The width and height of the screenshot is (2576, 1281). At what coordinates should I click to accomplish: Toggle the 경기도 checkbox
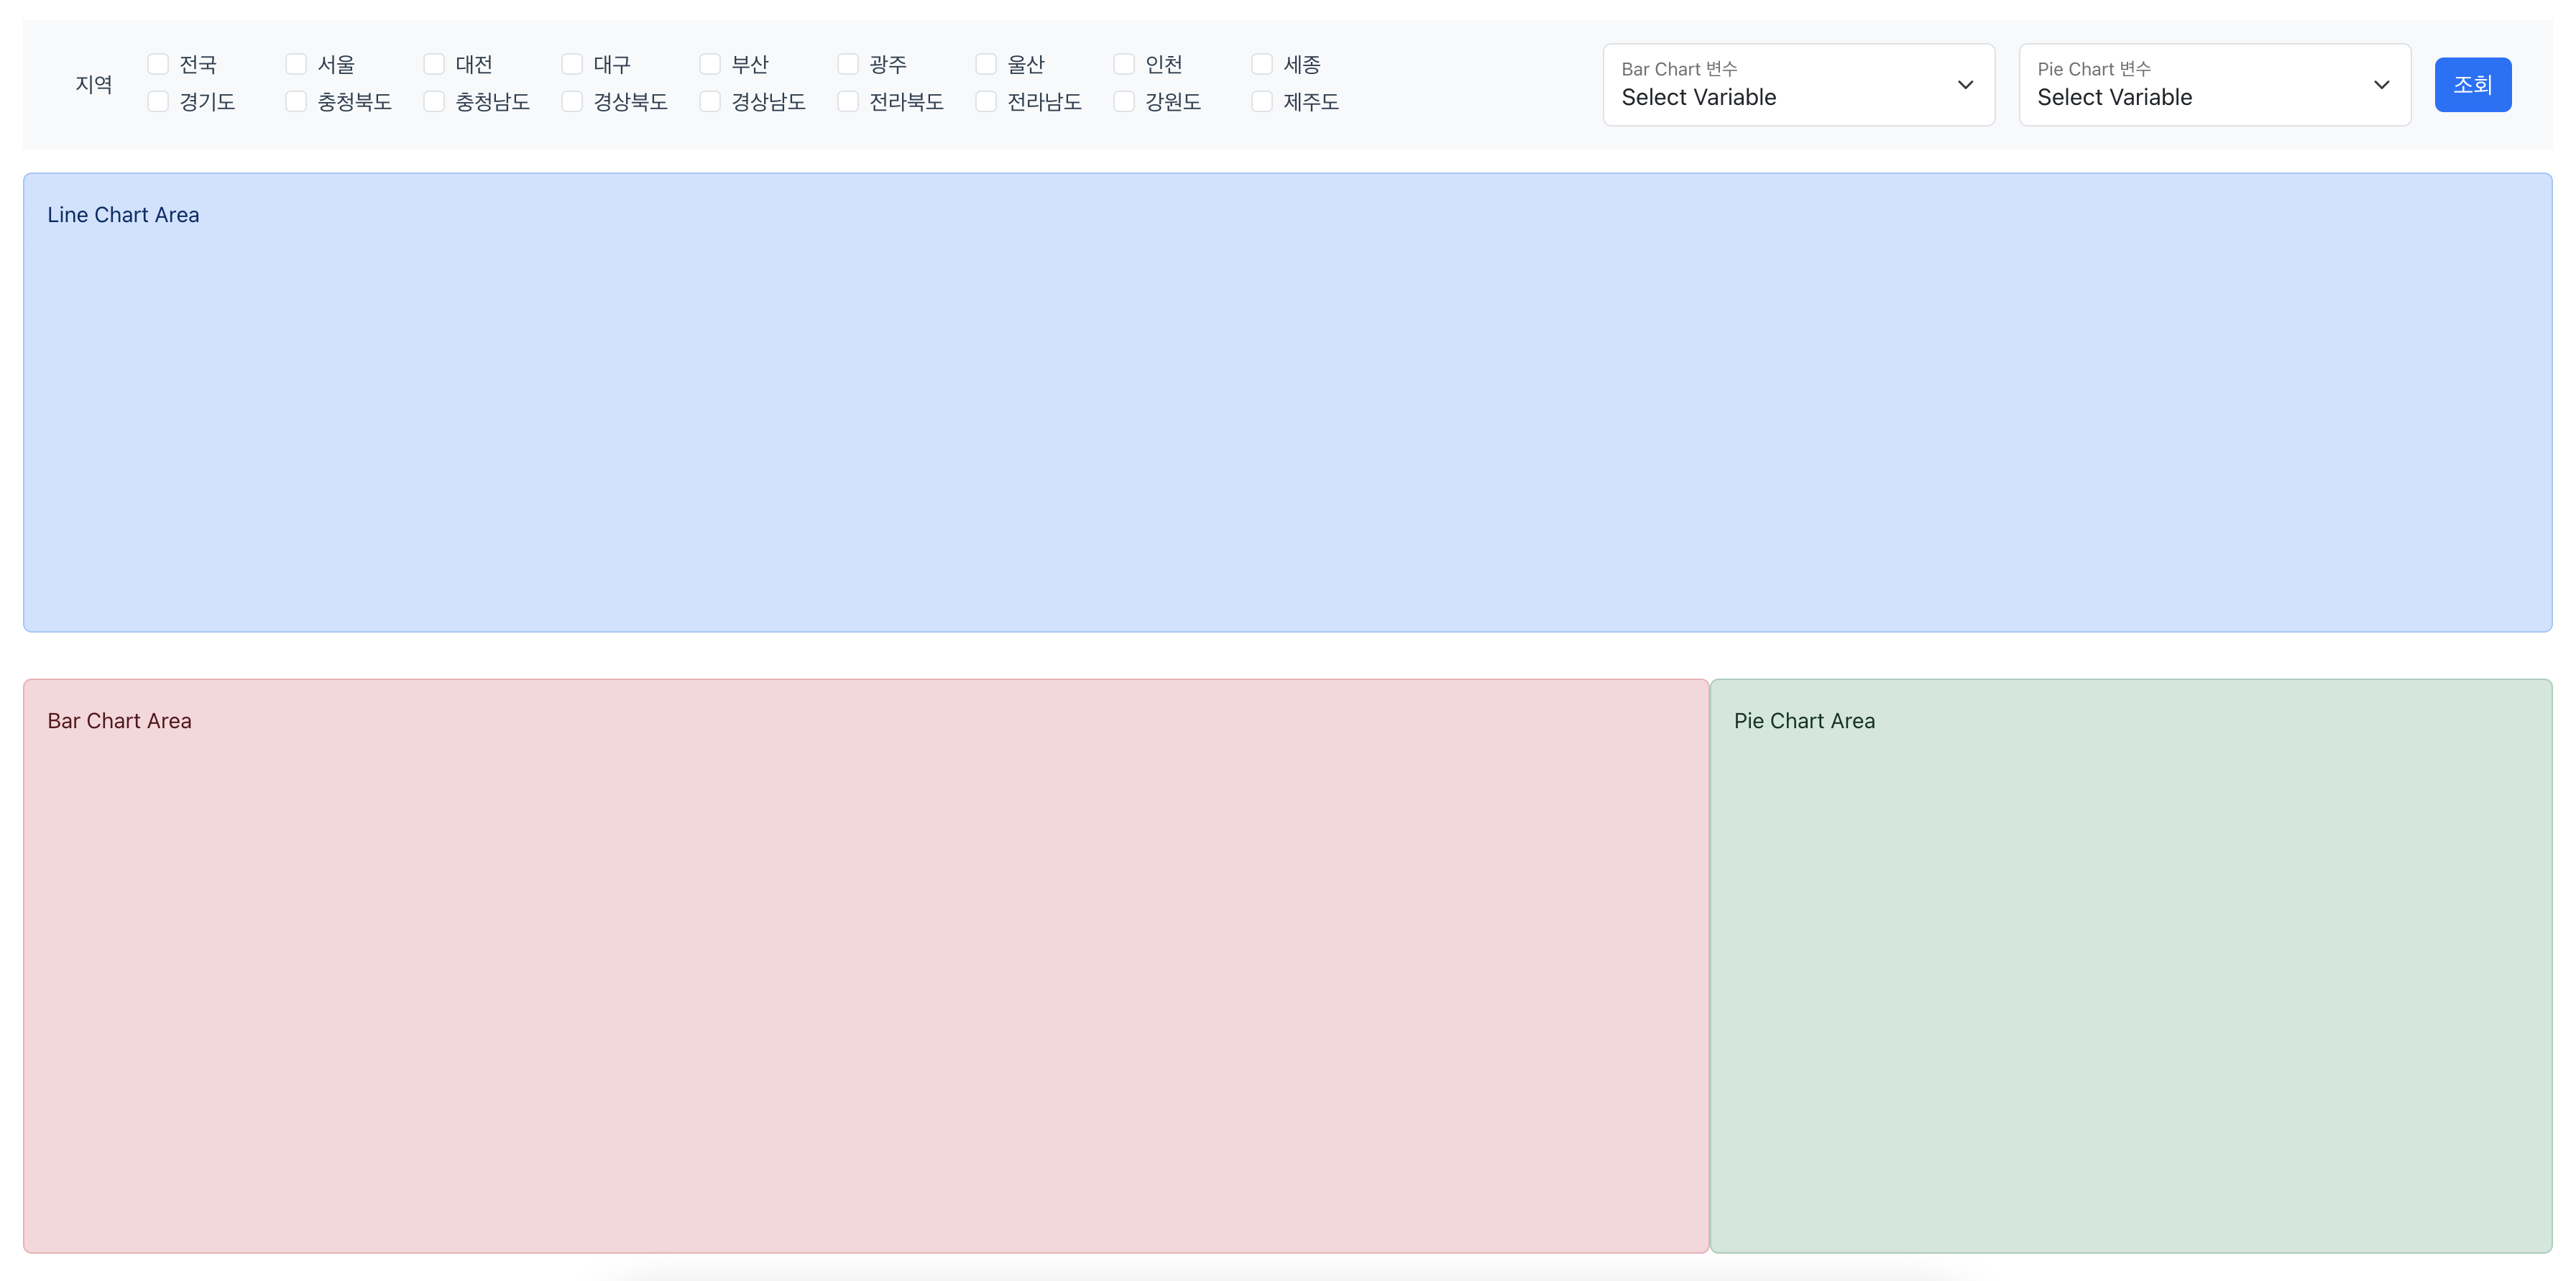[x=158, y=102]
